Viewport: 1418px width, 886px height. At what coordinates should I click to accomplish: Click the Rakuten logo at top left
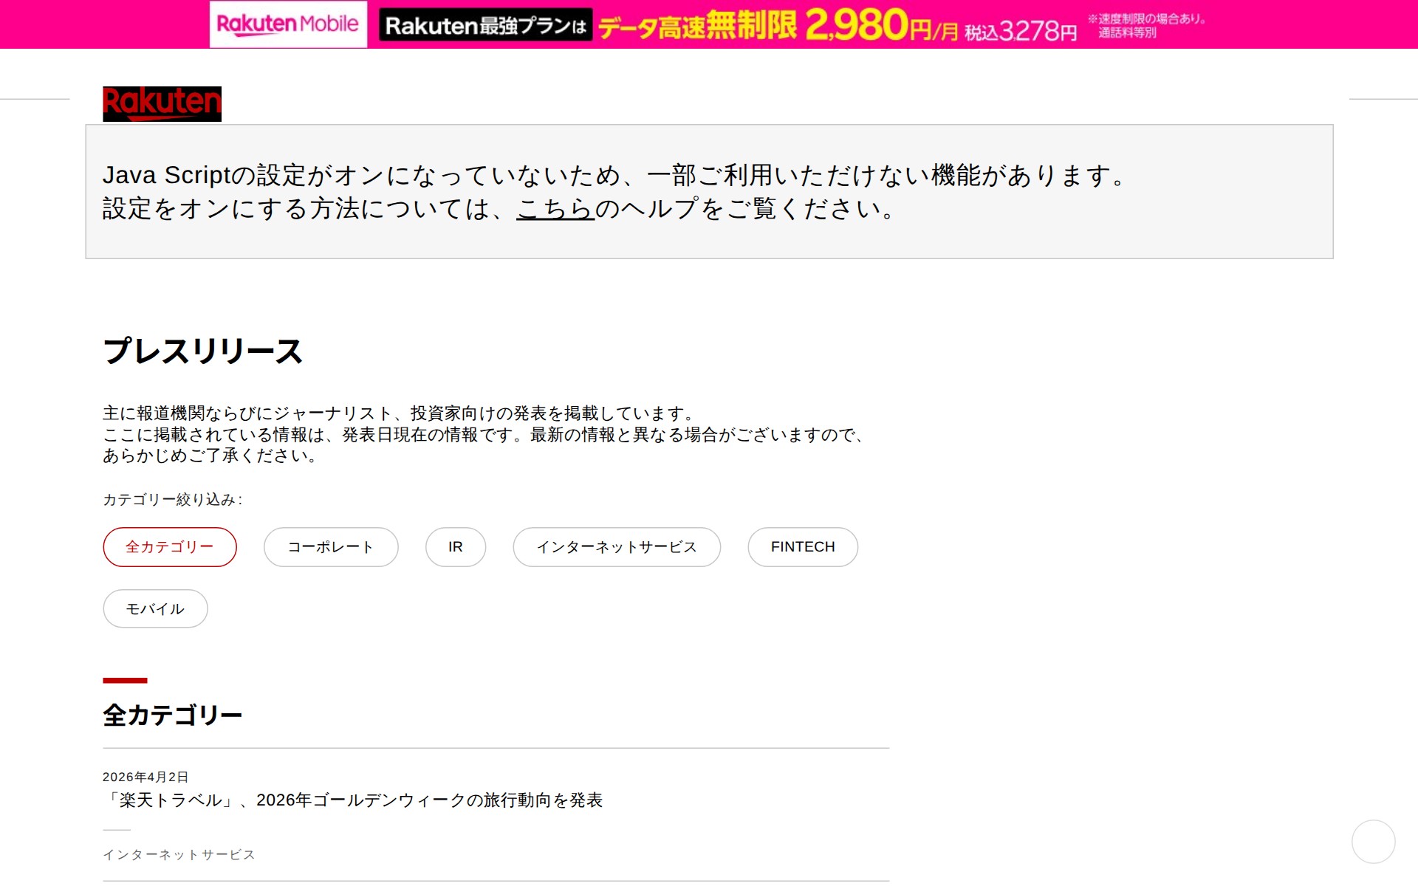click(x=161, y=103)
